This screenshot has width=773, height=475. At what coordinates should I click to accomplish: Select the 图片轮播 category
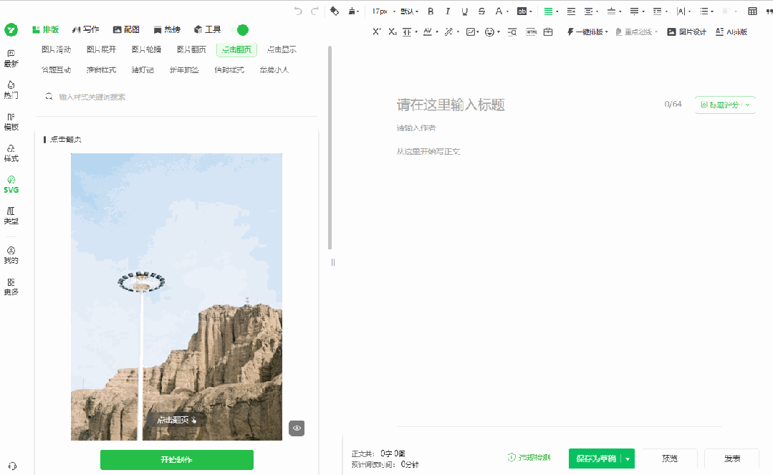(146, 49)
